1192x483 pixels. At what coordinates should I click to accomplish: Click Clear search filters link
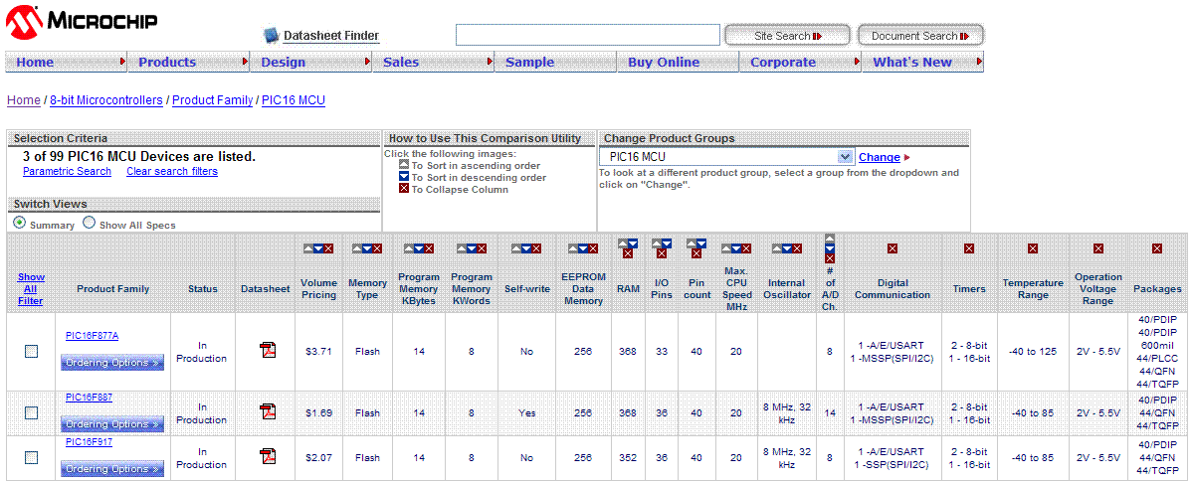(x=172, y=172)
